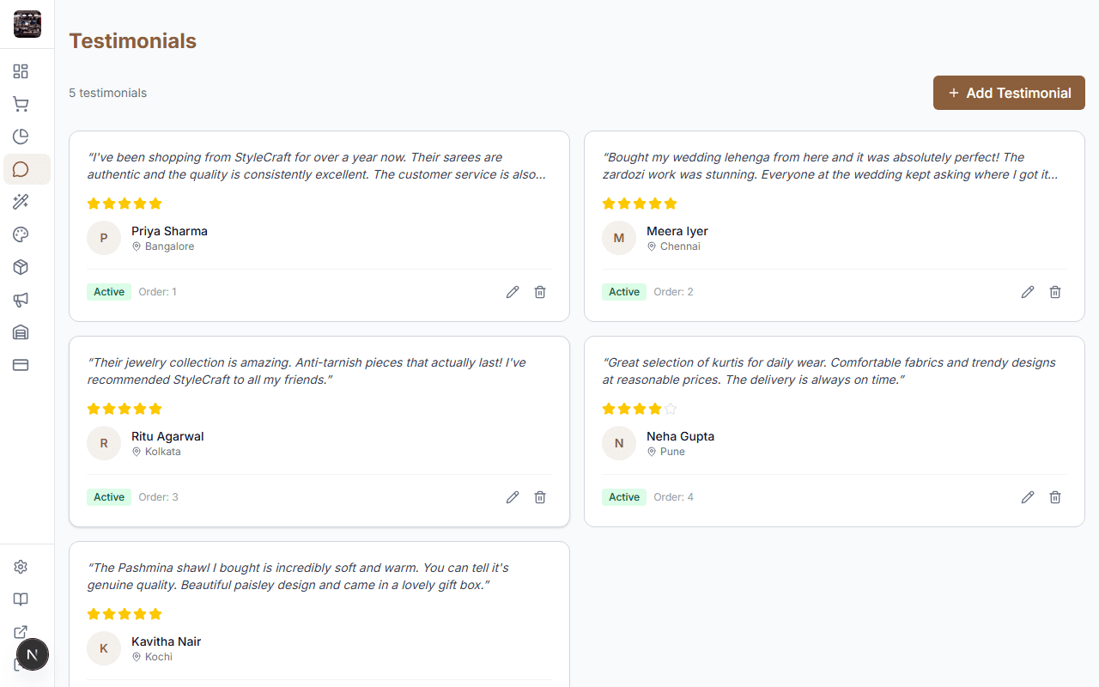Open the palette theme icon in sidebar
The image size is (1099, 687).
tap(21, 234)
